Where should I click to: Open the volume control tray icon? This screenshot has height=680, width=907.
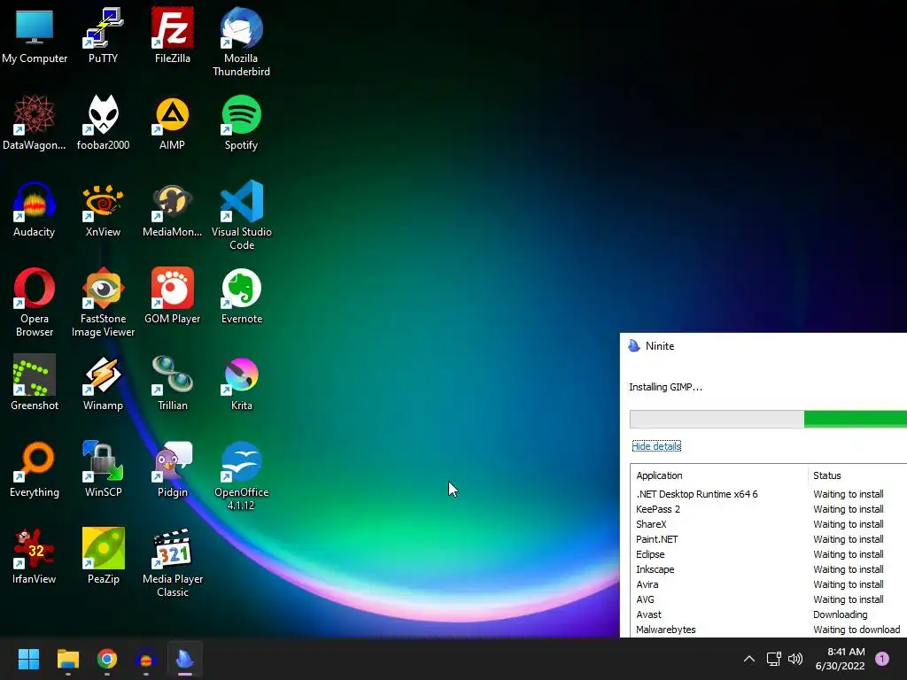pyautogui.click(x=796, y=659)
